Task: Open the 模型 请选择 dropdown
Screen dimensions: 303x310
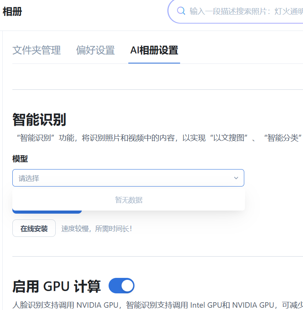Action: 128,178
